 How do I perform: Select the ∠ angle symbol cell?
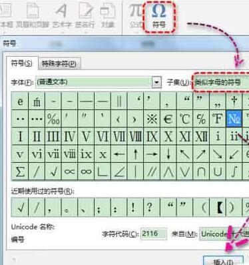pos(119,172)
